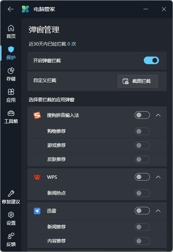Toggle the 内容推荐 switch under 迅雷
Screen dimensions: 173x252
[x=142, y=241]
